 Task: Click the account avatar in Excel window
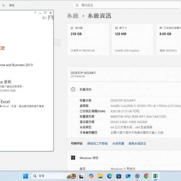[x=51, y=18]
